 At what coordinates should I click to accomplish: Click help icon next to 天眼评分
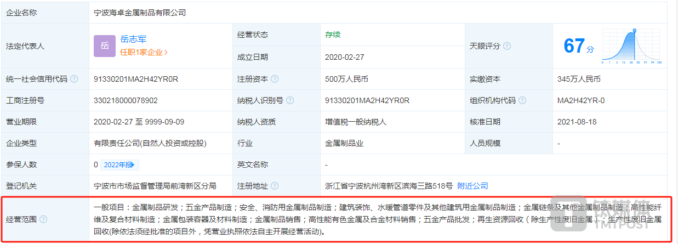(x=507, y=46)
